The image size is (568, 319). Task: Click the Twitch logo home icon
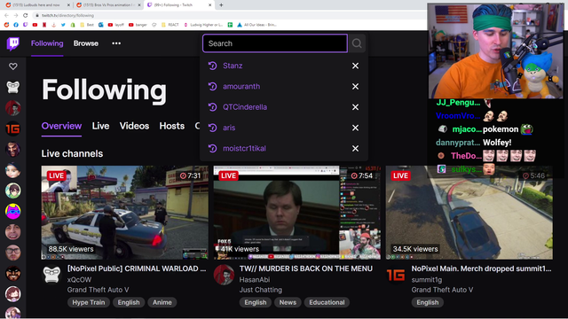[x=13, y=43]
